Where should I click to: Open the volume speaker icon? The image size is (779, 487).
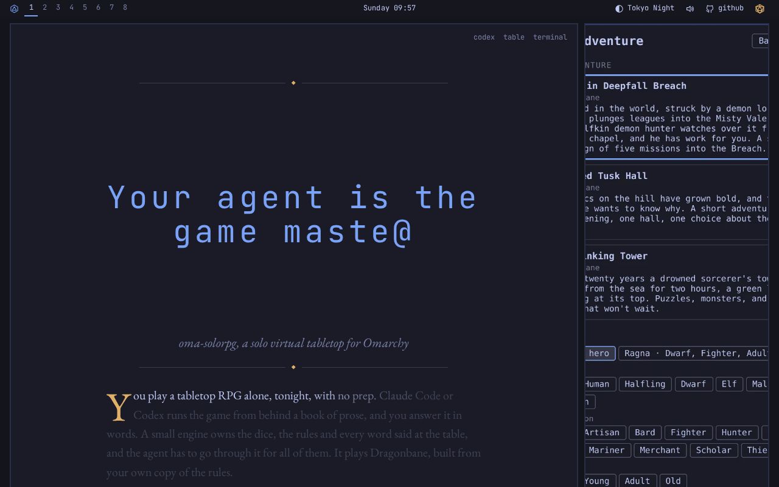[x=690, y=9]
